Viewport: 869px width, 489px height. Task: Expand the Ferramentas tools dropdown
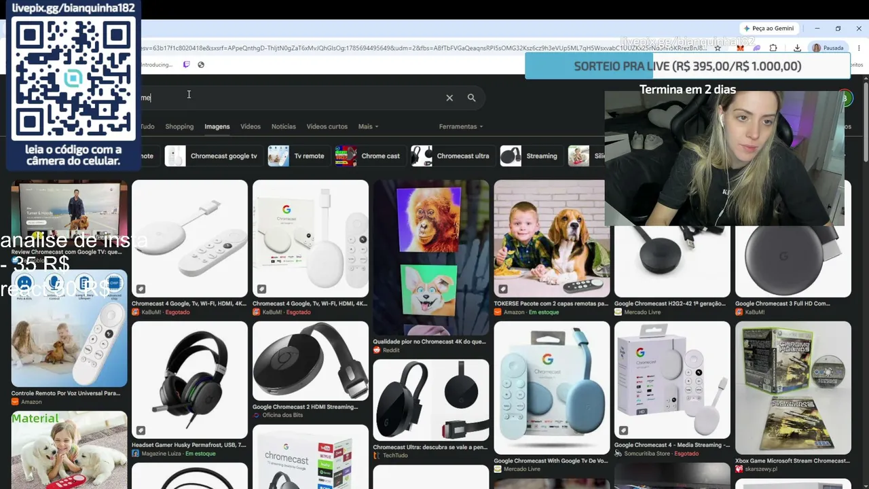461,126
